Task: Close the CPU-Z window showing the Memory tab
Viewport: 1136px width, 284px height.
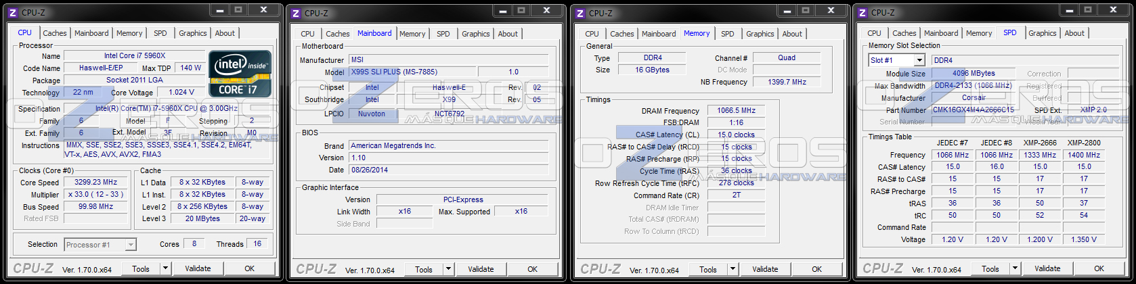Action: pyautogui.click(x=830, y=10)
